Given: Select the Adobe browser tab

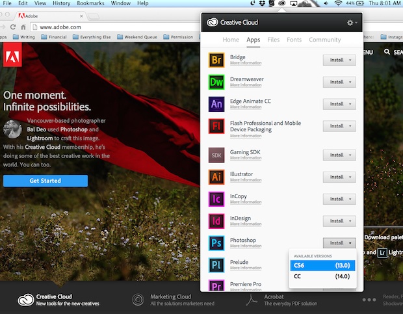Looking at the screenshot, I should pyautogui.click(x=51, y=16).
